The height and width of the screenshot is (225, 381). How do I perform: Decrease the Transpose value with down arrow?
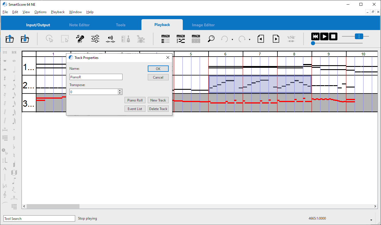[x=120, y=93]
